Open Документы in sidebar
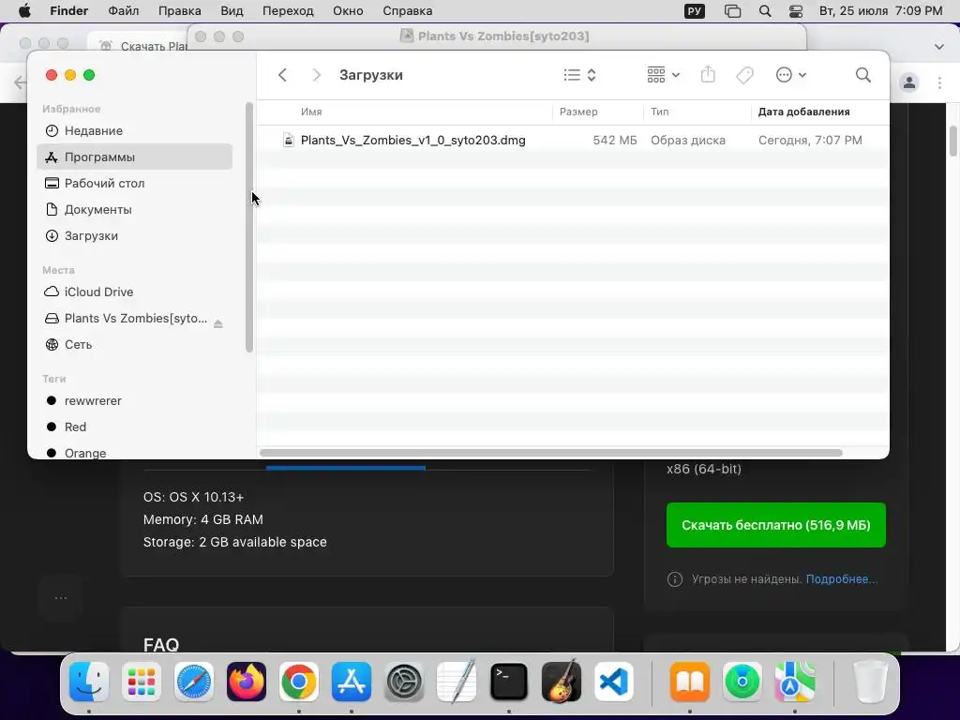The image size is (960, 720). coord(135,209)
